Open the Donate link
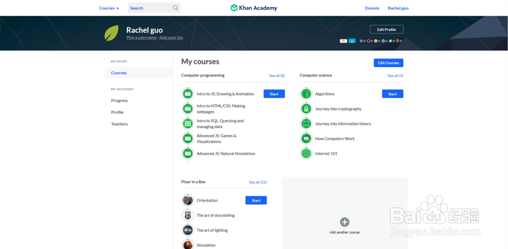Viewport: 508px width, 249px height. pos(372,8)
